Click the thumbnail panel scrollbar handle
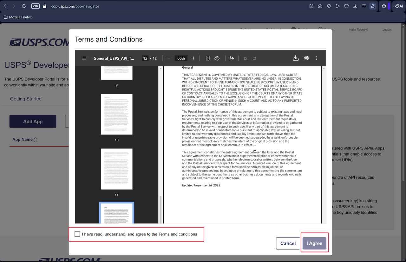This screenshot has width=406, height=262. tap(160, 209)
